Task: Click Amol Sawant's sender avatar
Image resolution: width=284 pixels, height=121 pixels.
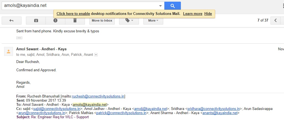Action: 9,51
